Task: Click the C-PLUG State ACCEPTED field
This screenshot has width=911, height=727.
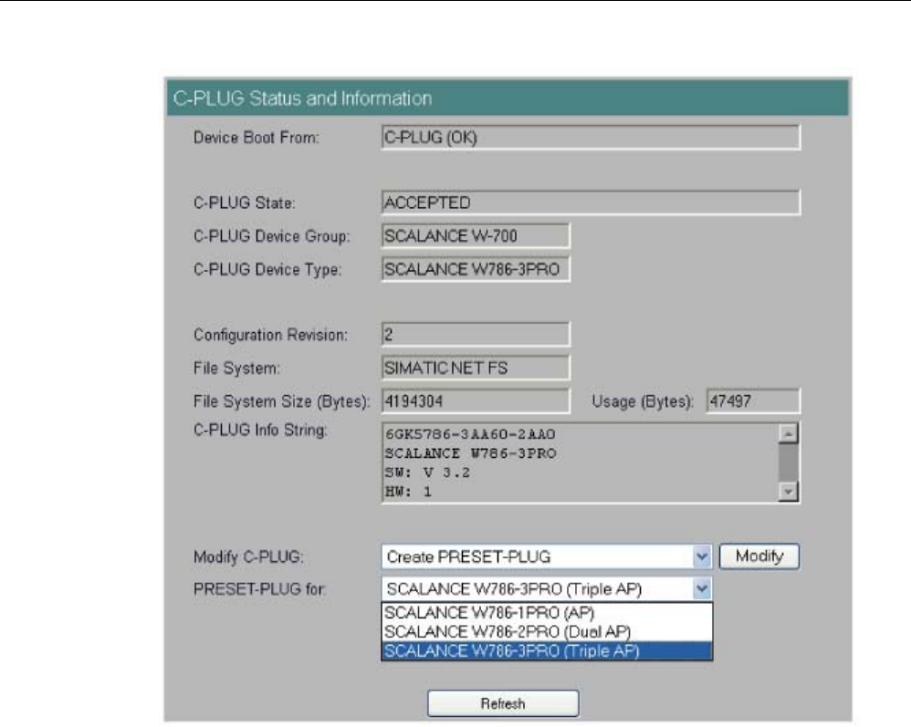Action: 591,203
